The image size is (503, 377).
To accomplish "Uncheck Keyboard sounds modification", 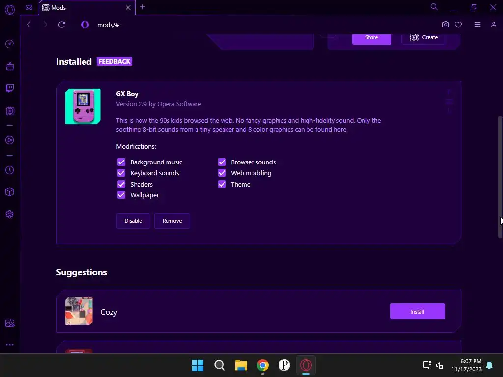I will pyautogui.click(x=121, y=173).
